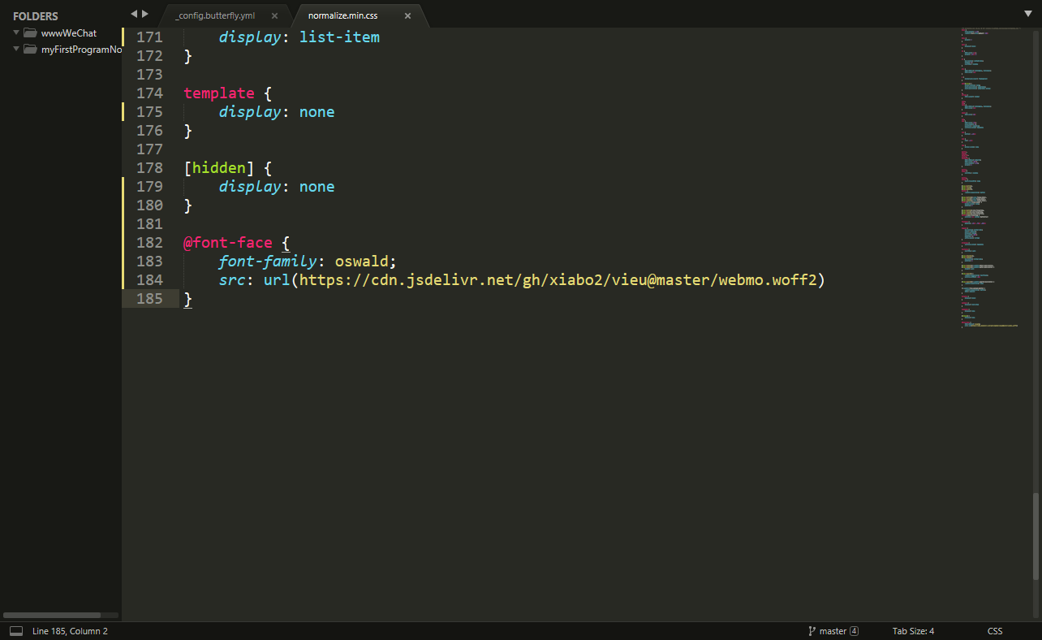Viewport: 1042px width, 640px height.
Task: Go to next tab with right arrow
Action: (x=145, y=14)
